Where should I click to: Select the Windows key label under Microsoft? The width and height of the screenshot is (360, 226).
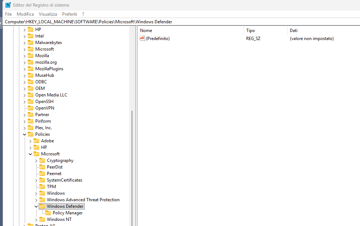[56, 193]
